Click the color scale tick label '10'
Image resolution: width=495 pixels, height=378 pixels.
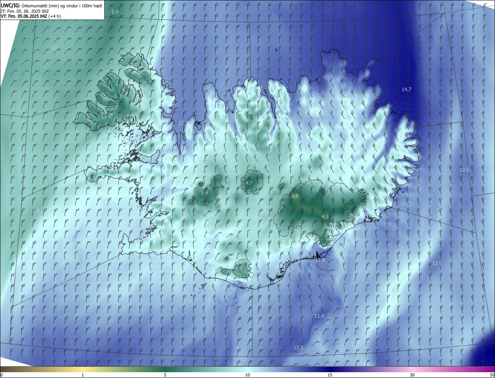(247, 375)
